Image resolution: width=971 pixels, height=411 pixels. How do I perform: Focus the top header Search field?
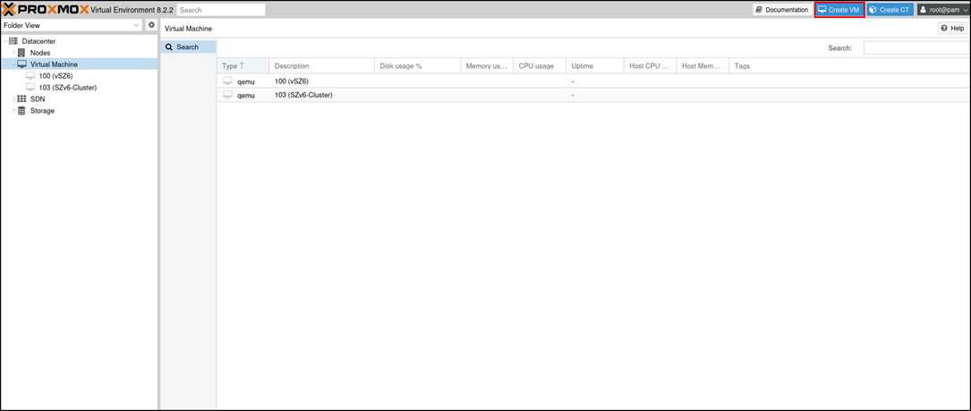coord(221,10)
